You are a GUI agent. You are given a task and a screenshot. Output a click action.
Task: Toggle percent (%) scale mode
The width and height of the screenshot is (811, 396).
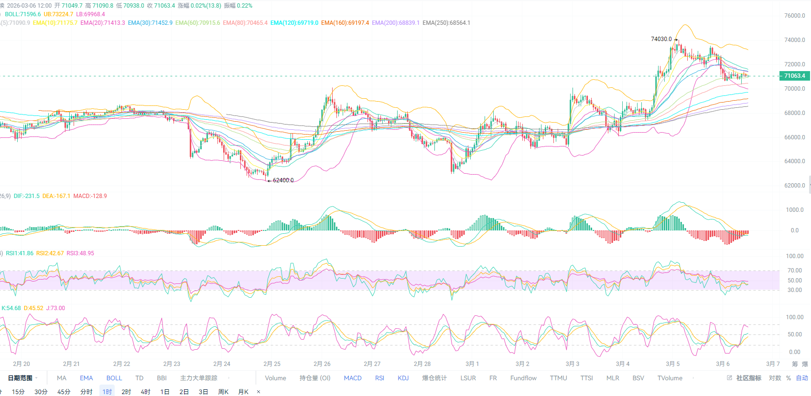(x=789, y=378)
